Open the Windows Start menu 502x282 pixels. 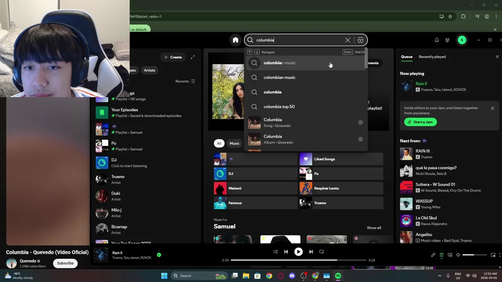(164, 276)
